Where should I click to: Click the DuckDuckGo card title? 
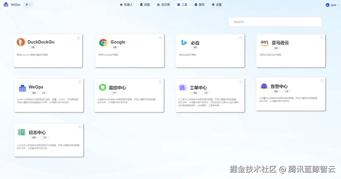click(41, 42)
